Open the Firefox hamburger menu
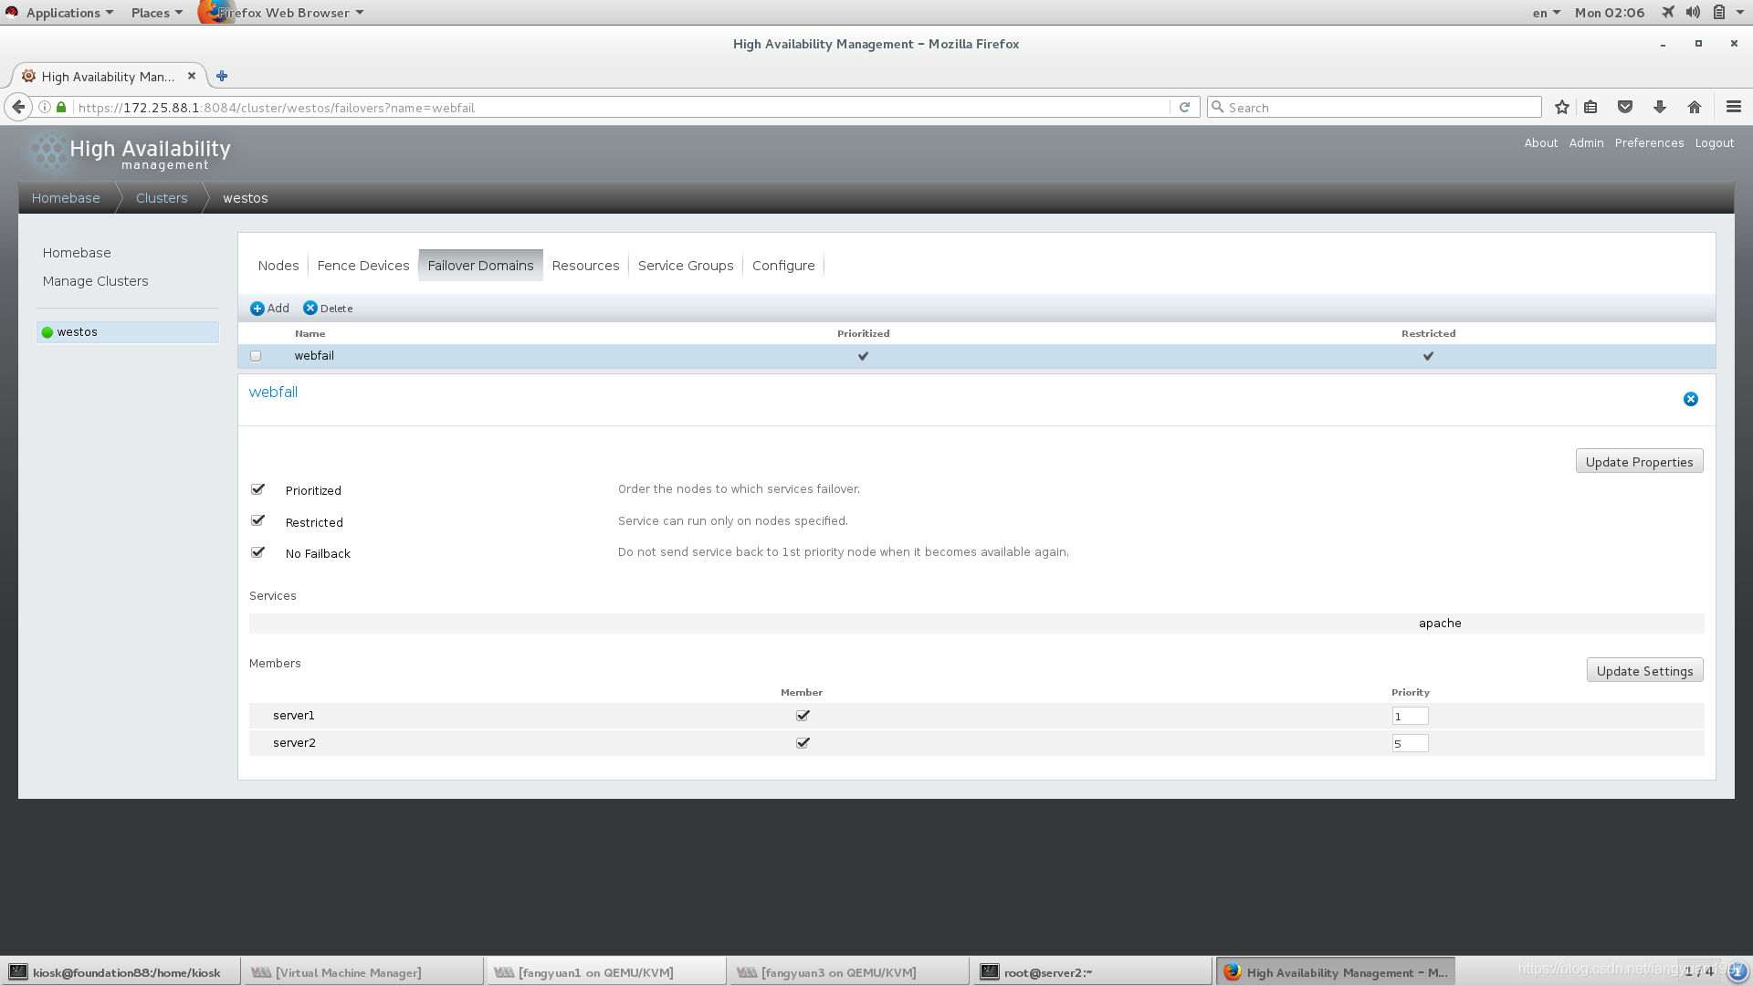 pyautogui.click(x=1733, y=107)
